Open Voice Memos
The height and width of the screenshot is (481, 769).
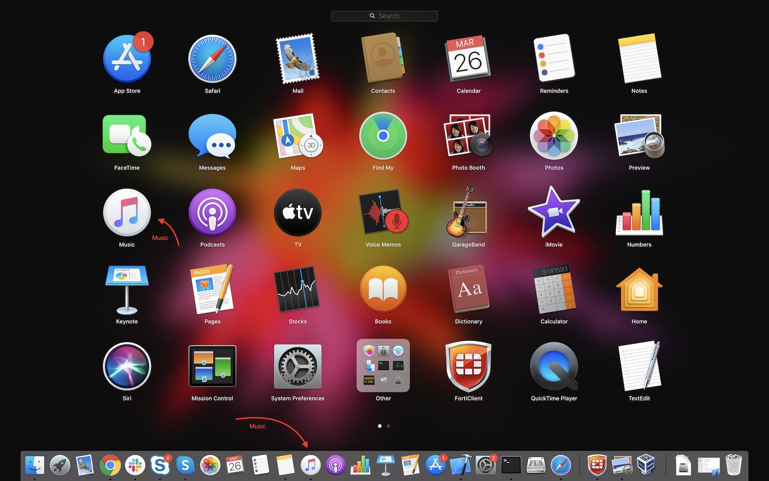tap(383, 213)
